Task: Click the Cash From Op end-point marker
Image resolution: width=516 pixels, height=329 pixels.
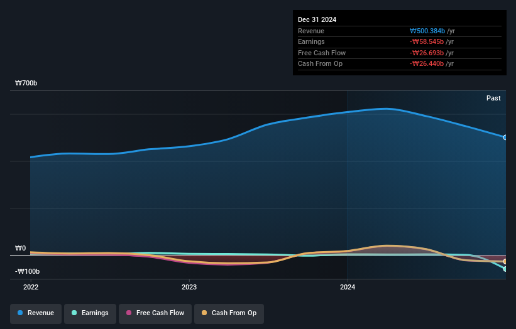Action: (505, 262)
